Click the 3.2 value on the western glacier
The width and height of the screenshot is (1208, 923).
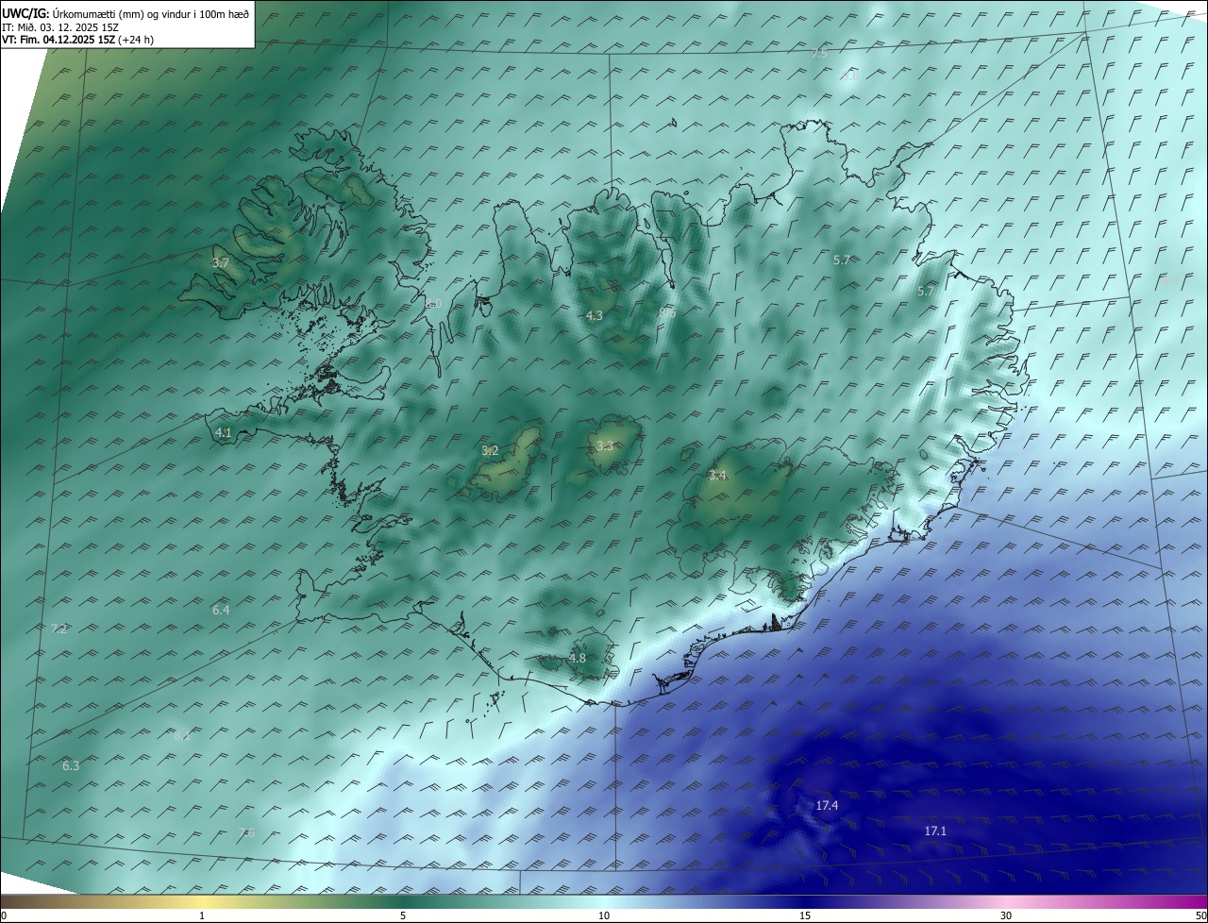(490, 450)
